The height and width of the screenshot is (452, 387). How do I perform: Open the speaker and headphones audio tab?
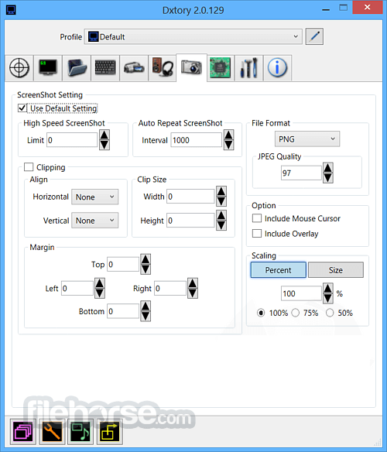tap(163, 68)
